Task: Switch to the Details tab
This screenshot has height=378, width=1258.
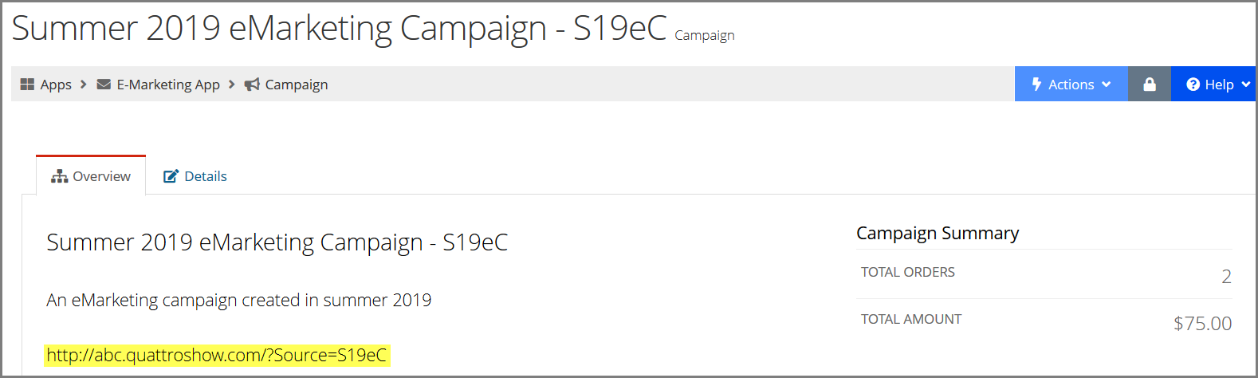Action: click(x=195, y=176)
